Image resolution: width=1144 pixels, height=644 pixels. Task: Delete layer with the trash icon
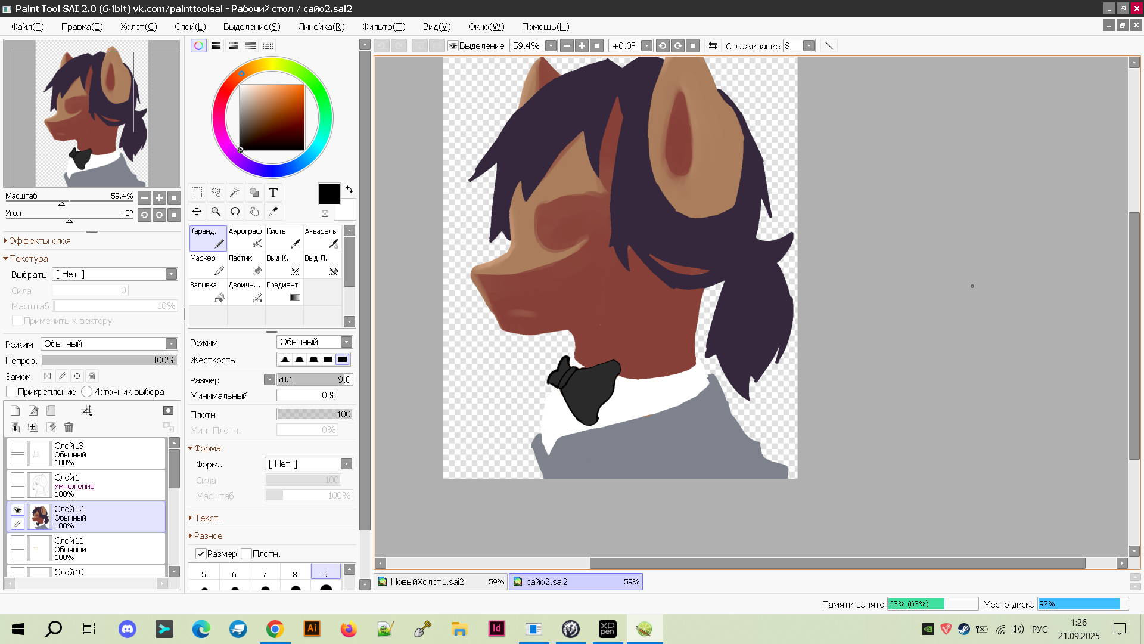[x=69, y=428]
